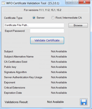
Task: Click the 'Exponent' label
Action: pos(10,82)
